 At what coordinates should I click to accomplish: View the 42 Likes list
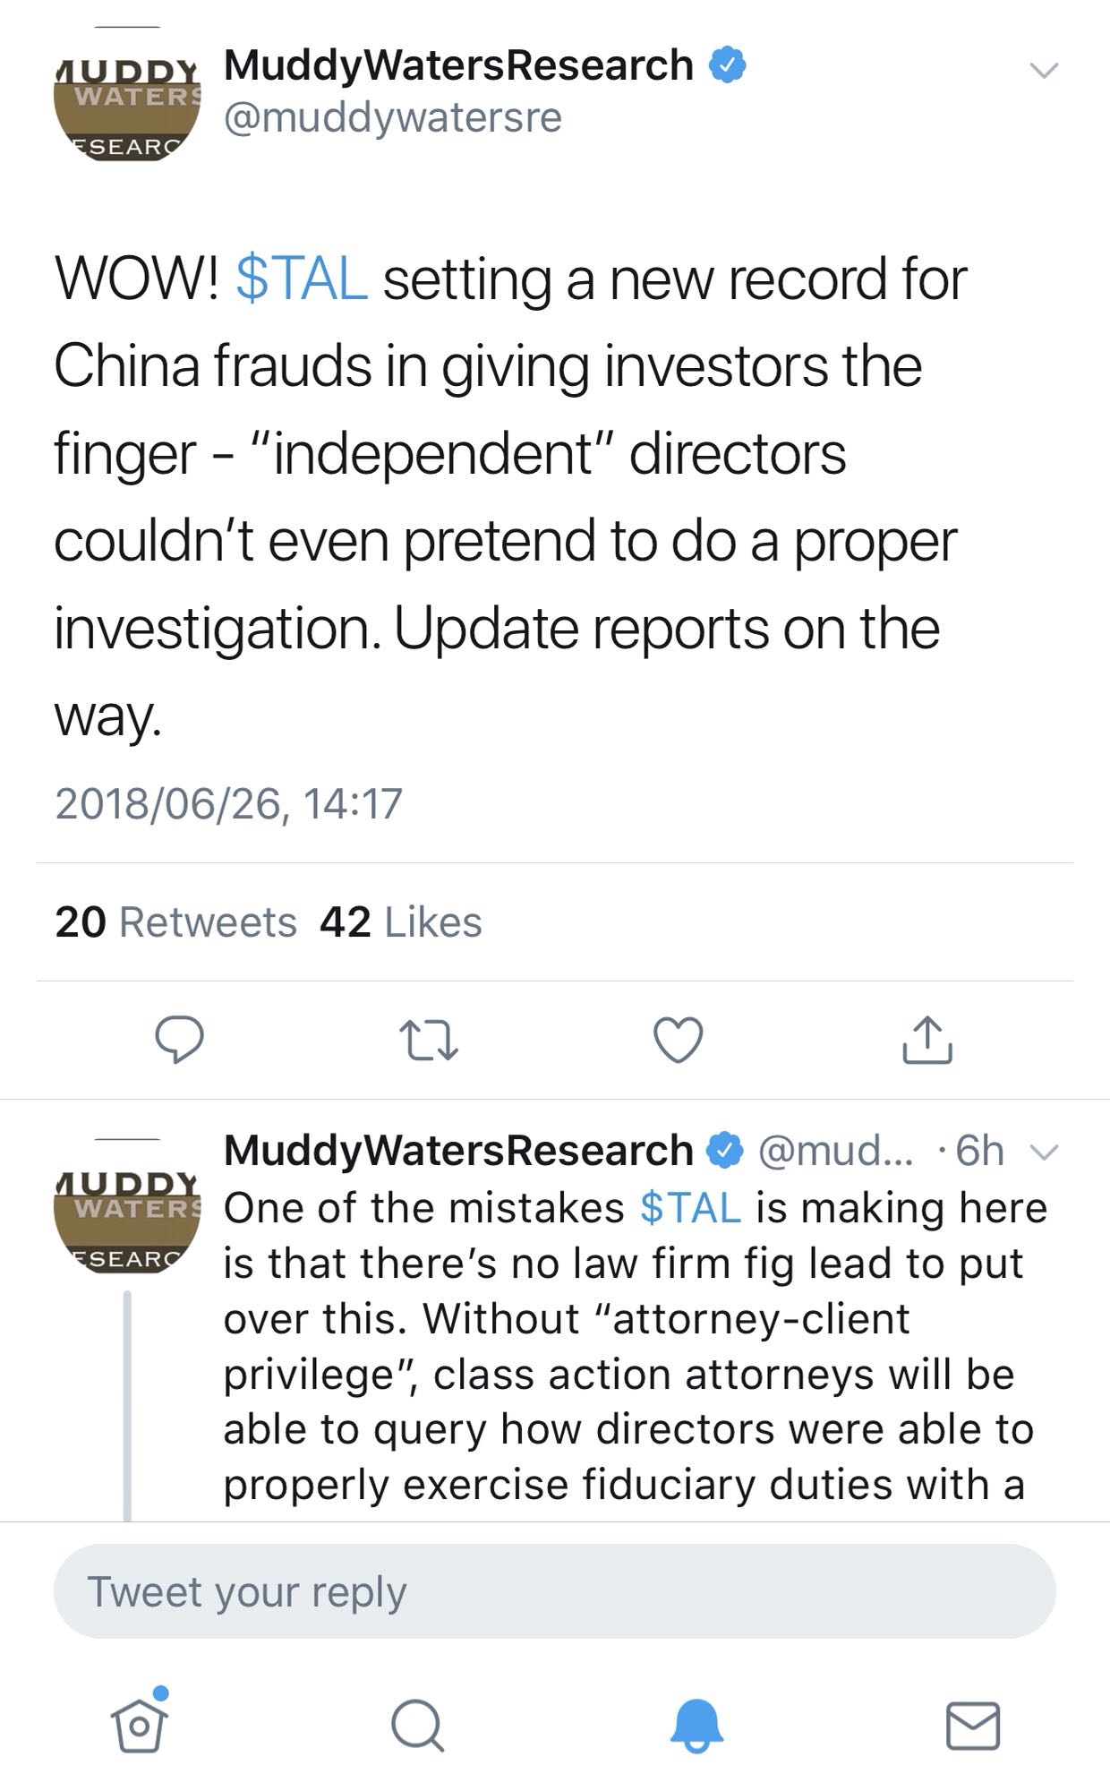400,922
